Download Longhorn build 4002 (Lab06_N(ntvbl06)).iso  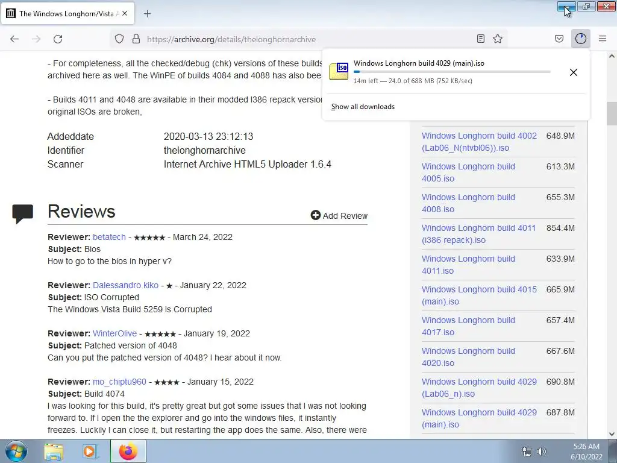(479, 142)
